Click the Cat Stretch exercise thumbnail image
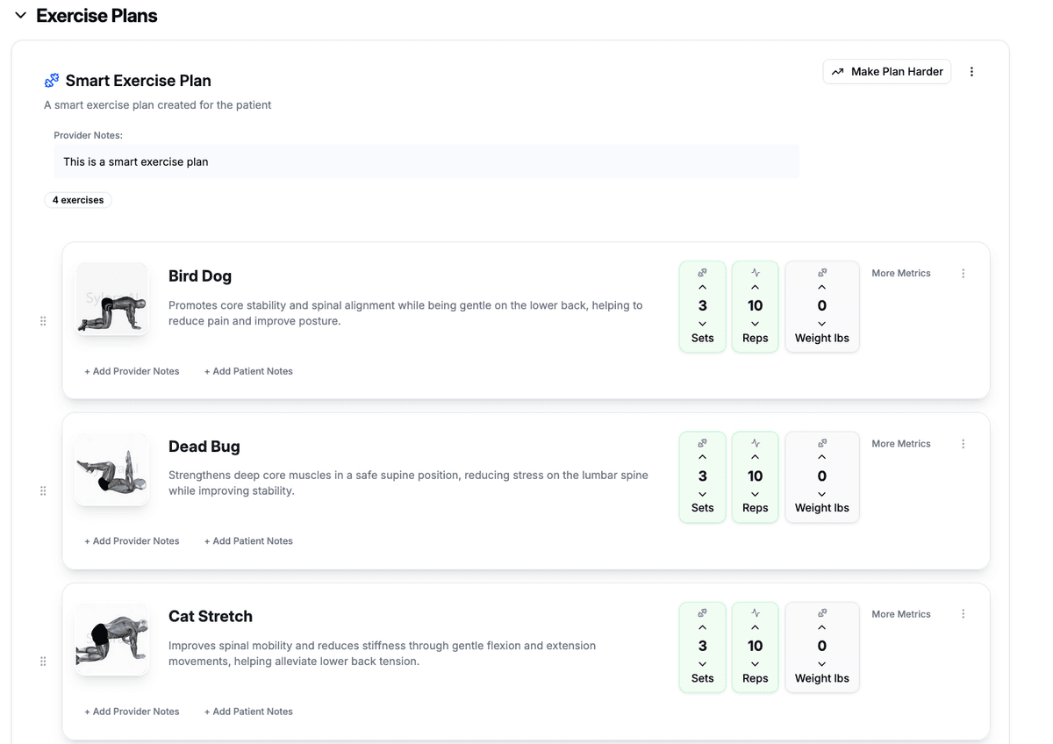 [111, 639]
